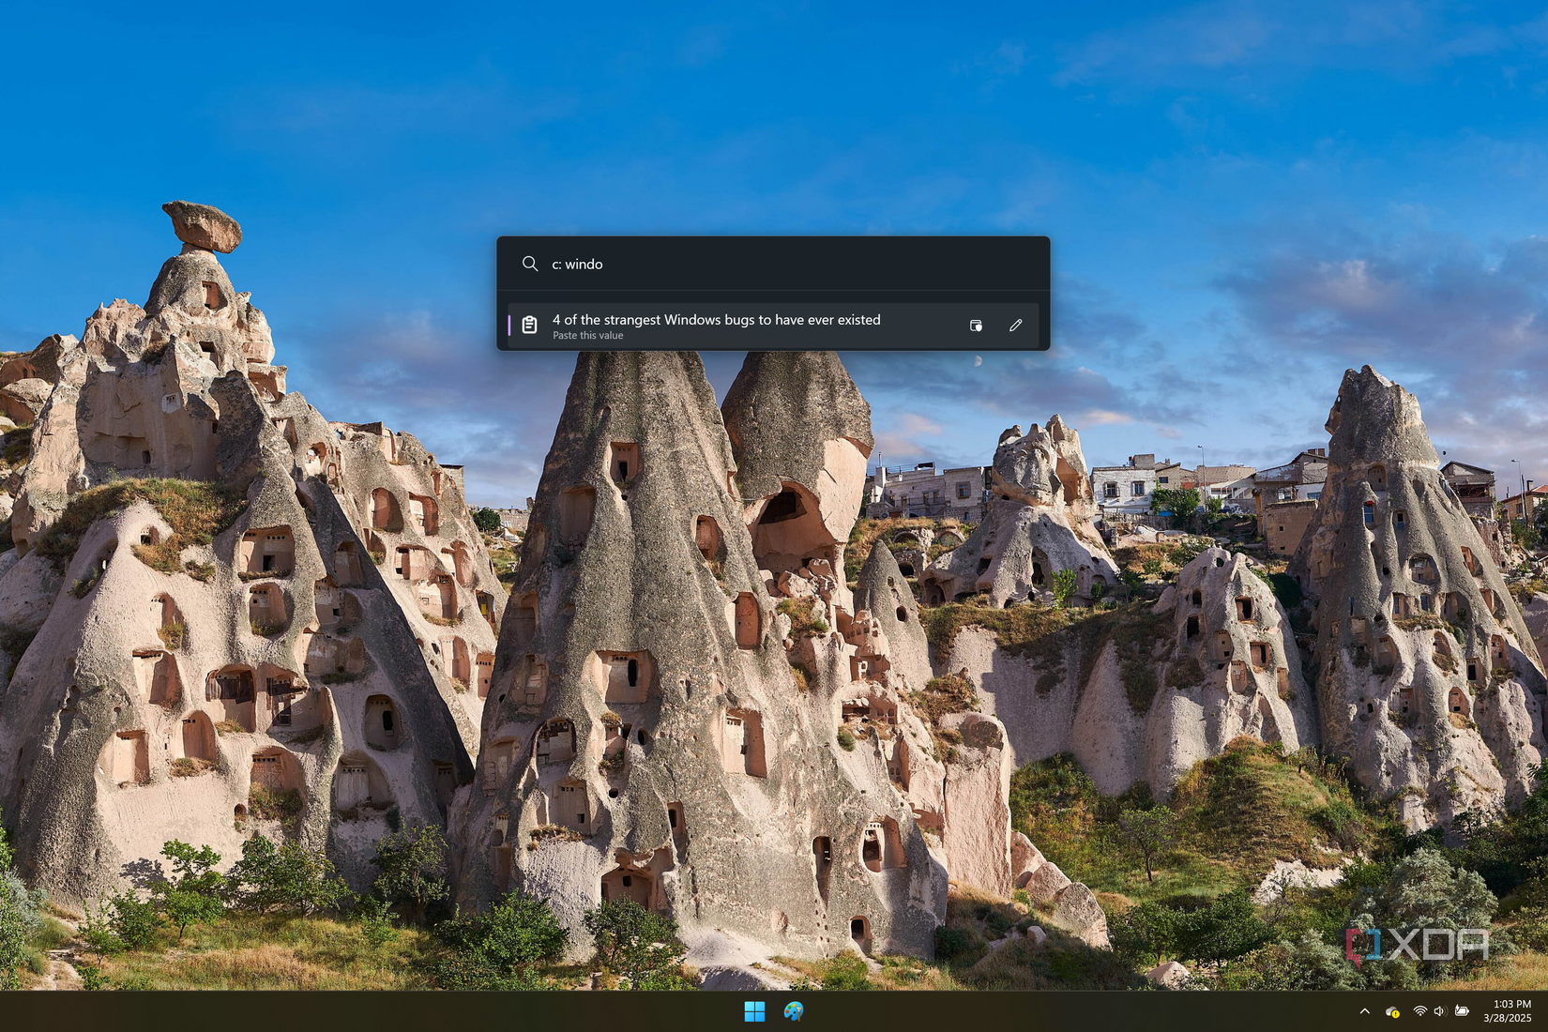Click the "Paste this value" subtitle text

[x=587, y=336]
